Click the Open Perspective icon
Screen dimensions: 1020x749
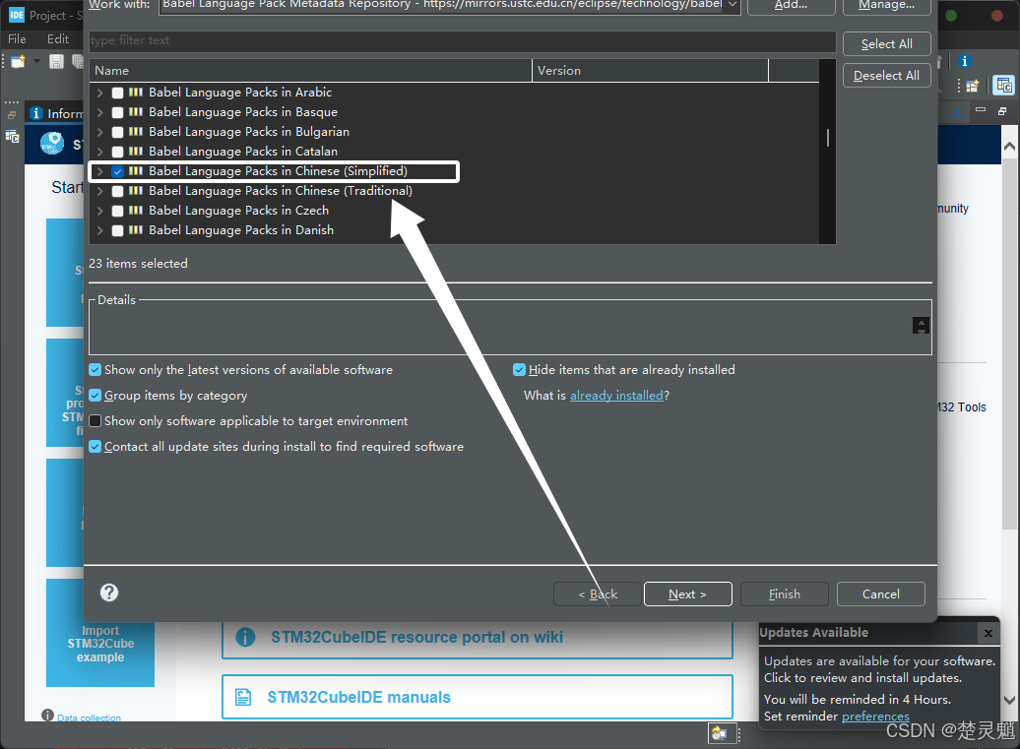pyautogui.click(x=973, y=86)
